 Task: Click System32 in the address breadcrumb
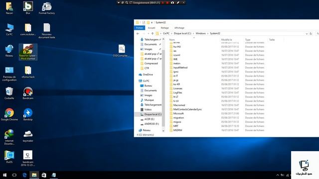pyautogui.click(x=215, y=33)
